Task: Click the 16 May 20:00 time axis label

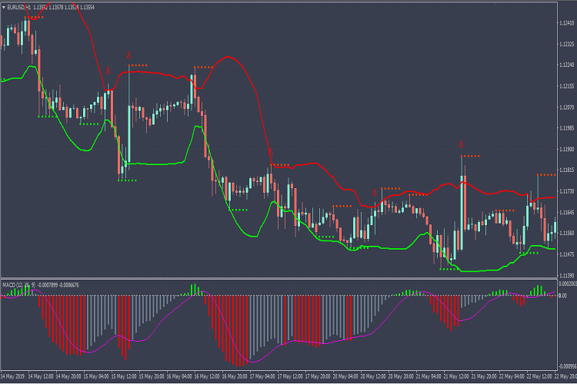Action: [235, 376]
